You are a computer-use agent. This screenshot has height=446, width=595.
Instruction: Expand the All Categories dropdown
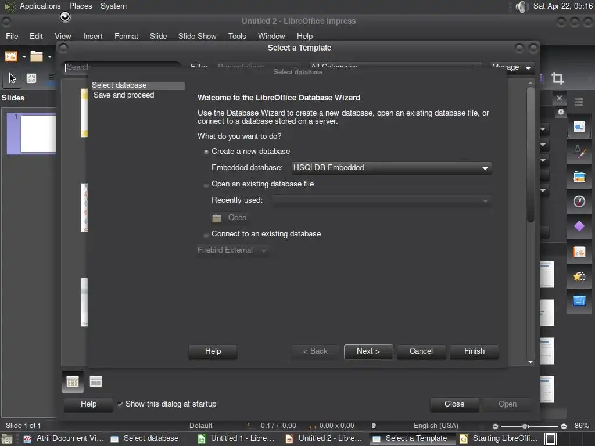coord(395,67)
